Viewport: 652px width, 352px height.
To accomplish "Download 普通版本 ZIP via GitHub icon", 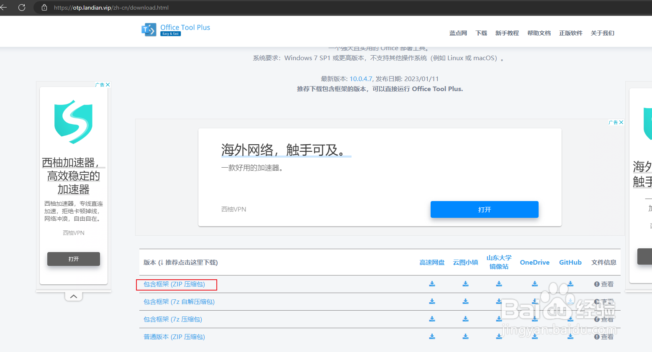I will pos(570,337).
